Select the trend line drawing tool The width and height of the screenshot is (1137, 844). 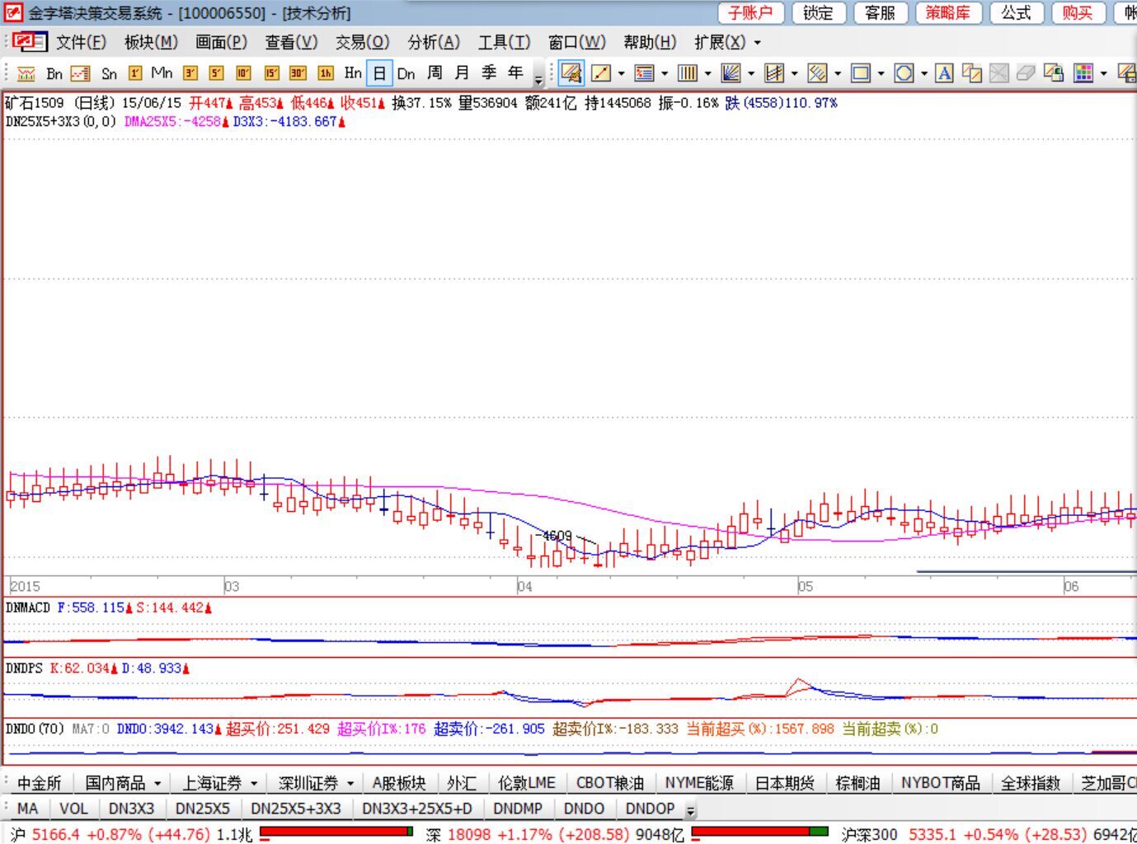click(x=601, y=73)
